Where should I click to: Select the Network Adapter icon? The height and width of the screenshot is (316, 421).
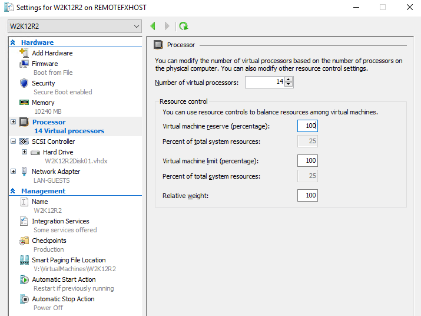(24, 172)
